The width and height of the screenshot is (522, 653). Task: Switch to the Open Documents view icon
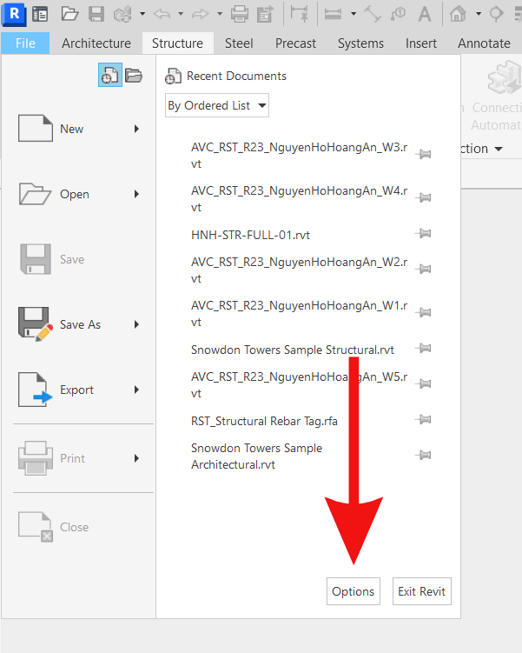click(133, 76)
